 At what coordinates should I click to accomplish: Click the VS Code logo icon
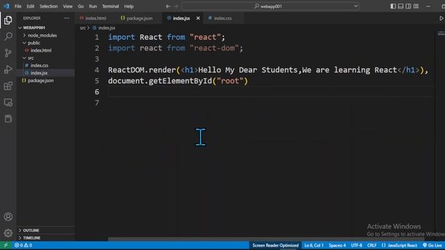pyautogui.click(x=6, y=6)
